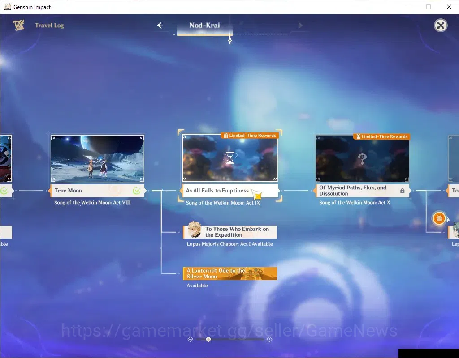The height and width of the screenshot is (358, 459).
Task: Click the diamond marker under Nod-Krai tab
Action: coord(230,40)
